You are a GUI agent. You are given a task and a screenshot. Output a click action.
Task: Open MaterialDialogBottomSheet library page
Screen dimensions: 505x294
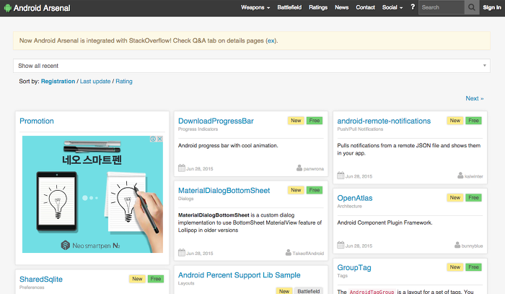click(224, 191)
